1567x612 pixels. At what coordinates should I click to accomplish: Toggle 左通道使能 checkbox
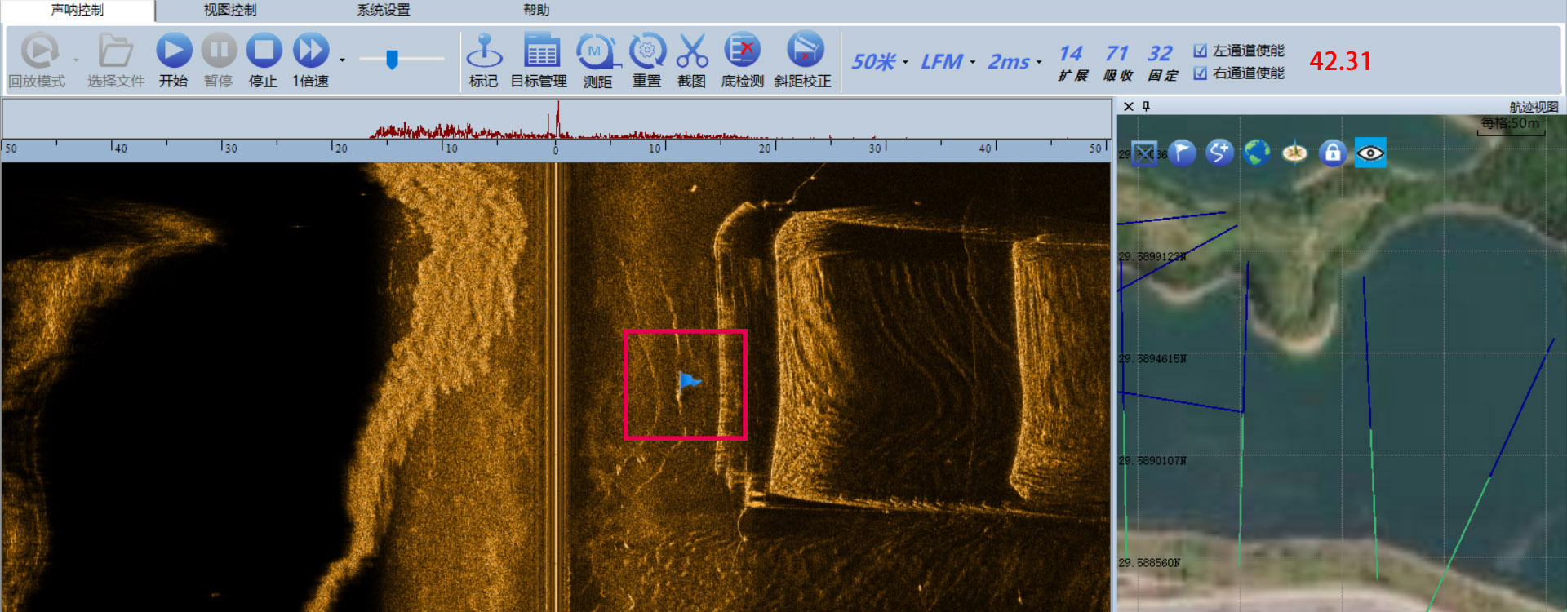coord(1200,51)
